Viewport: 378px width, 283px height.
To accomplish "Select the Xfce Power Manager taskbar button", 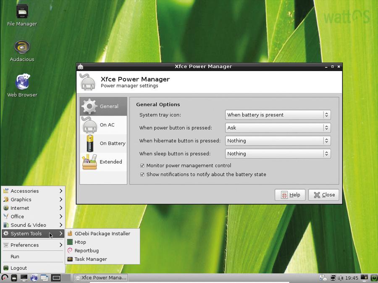I will click(x=100, y=278).
